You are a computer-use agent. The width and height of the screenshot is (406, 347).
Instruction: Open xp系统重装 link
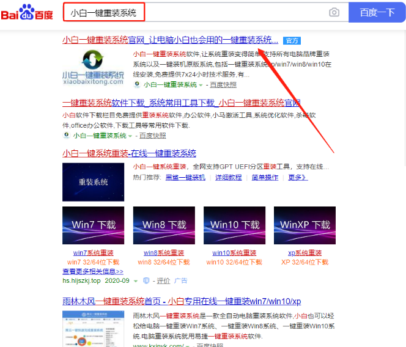pos(304,253)
